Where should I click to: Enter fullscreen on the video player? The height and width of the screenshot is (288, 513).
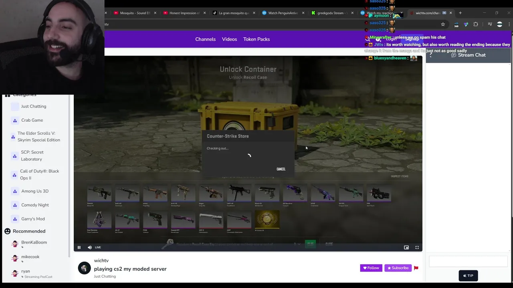pos(417,248)
